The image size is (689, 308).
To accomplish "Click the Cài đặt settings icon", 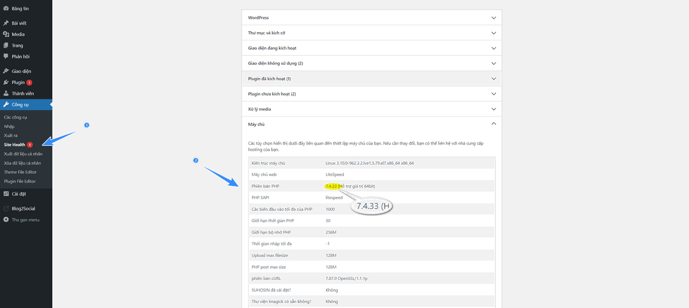I will (6, 194).
